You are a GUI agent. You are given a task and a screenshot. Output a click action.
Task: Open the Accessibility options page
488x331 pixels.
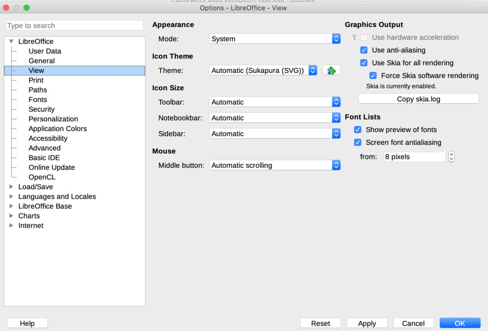tap(48, 138)
